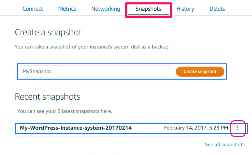Click the Recent snapshots heading
The width and height of the screenshot is (252, 155).
[47, 97]
